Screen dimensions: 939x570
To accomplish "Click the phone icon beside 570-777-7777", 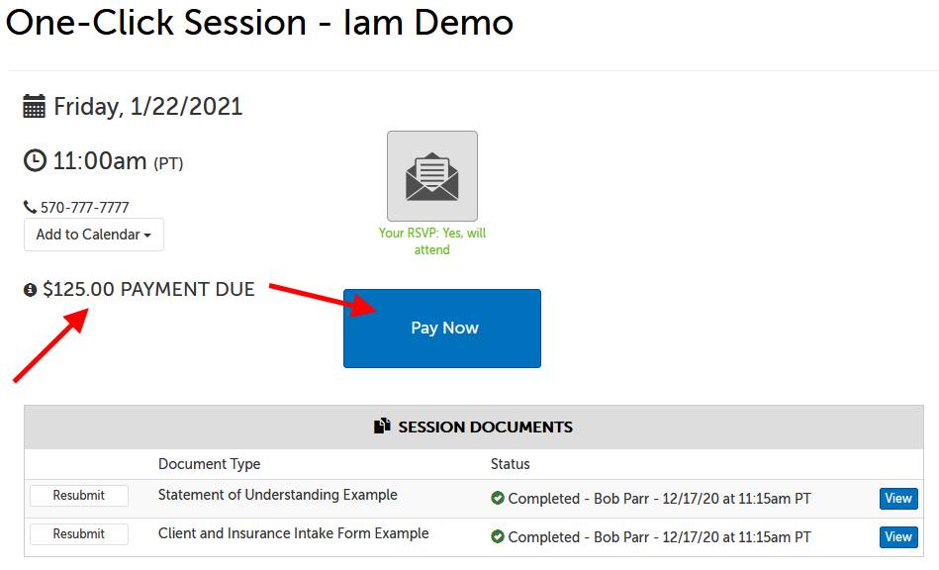I will 27,206.
